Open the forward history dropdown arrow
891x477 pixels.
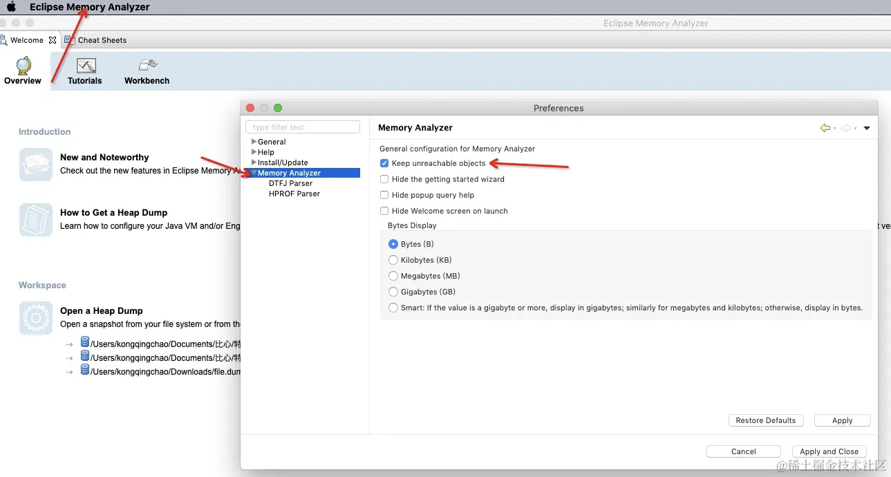(x=855, y=129)
